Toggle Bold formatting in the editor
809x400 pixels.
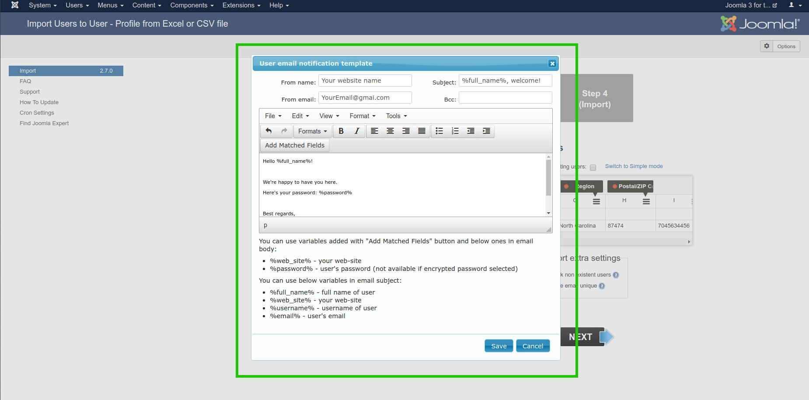[x=341, y=131]
